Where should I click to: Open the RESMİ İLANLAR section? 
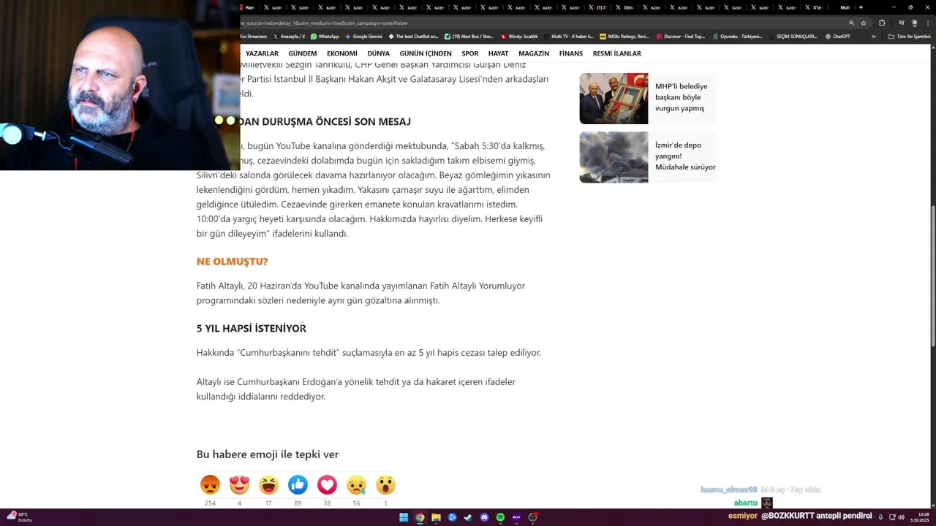tap(616, 53)
